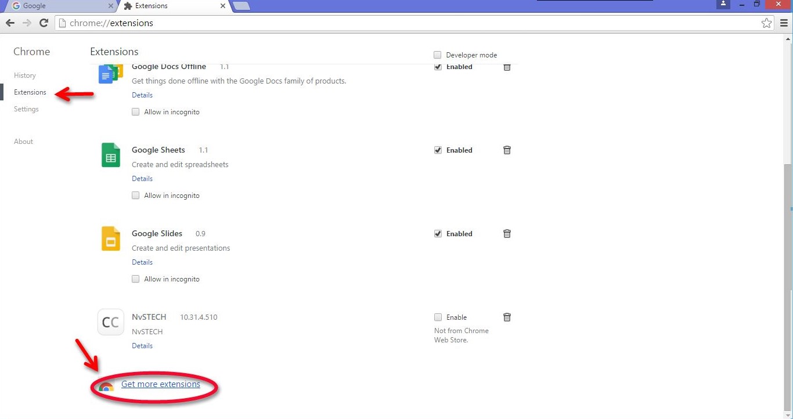The width and height of the screenshot is (793, 419).
Task: Open History in the Chrome sidebar
Action: click(25, 75)
